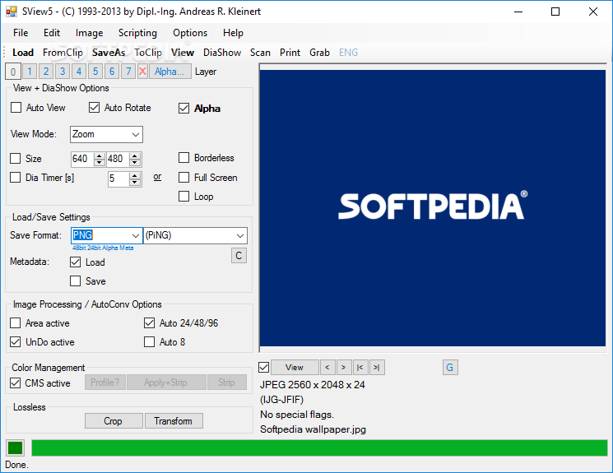
Task: Click the Alpha... layer button
Action: 170,72
